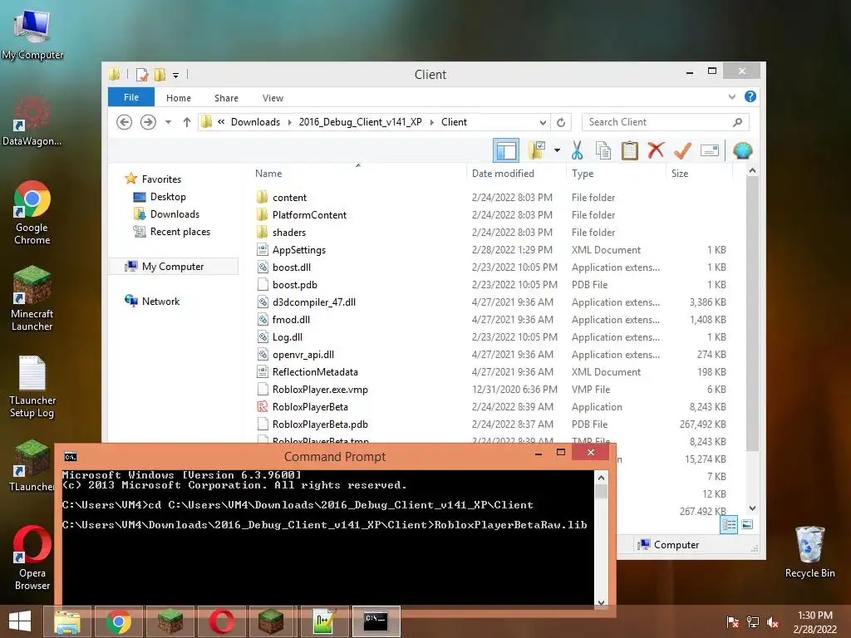This screenshot has height=638, width=851.
Task: Select Favorites in the navigation pane
Action: tap(161, 179)
